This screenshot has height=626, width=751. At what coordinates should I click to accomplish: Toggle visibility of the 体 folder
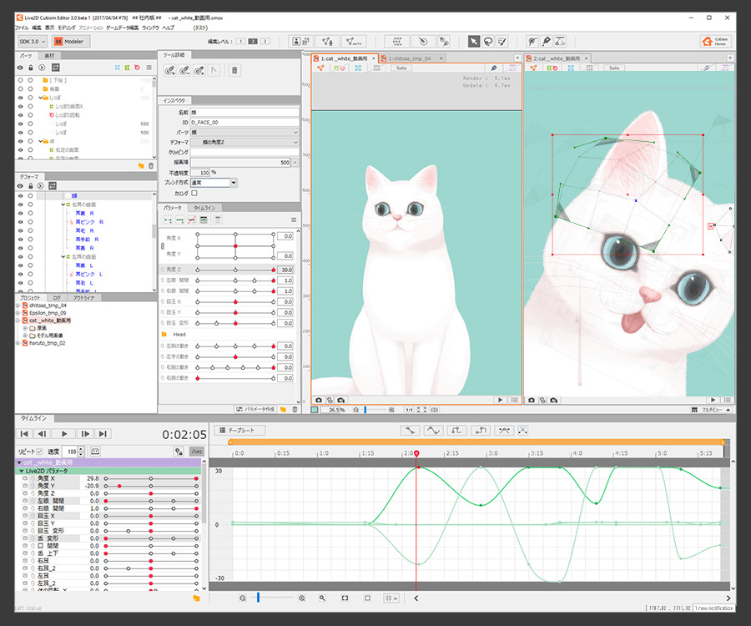pos(20,141)
